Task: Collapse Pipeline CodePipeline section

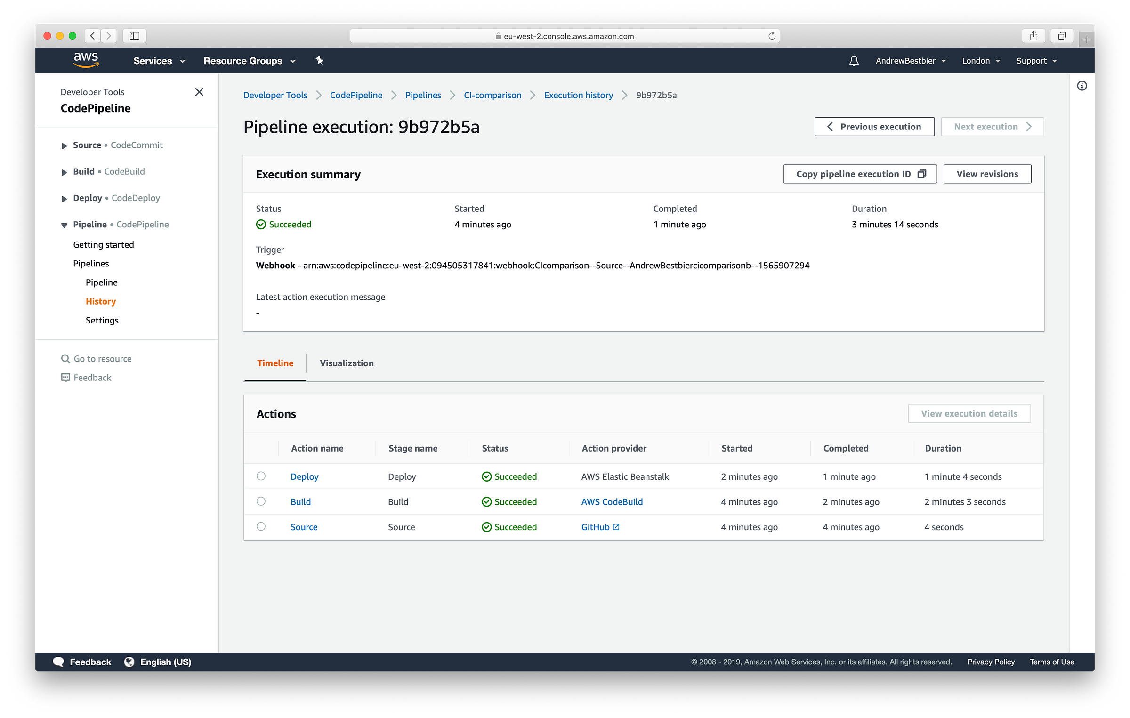Action: pyautogui.click(x=64, y=225)
